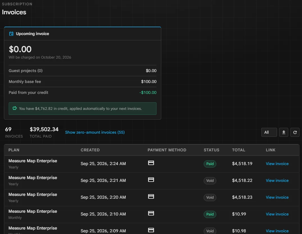The width and height of the screenshot is (302, 234).
Task: Click the Void badge on $10.98 row
Action: tap(210, 231)
